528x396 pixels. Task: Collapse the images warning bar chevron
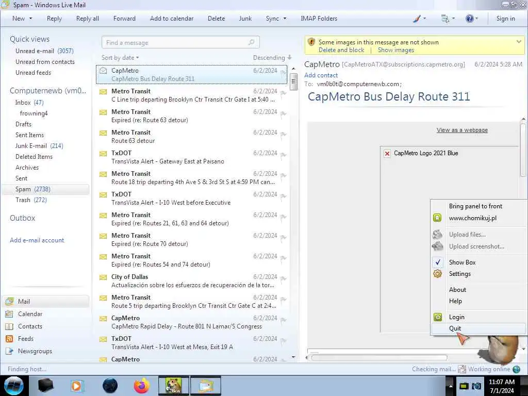tap(519, 42)
